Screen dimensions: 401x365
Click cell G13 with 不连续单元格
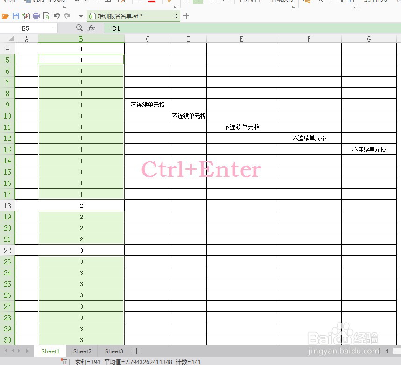click(x=369, y=149)
